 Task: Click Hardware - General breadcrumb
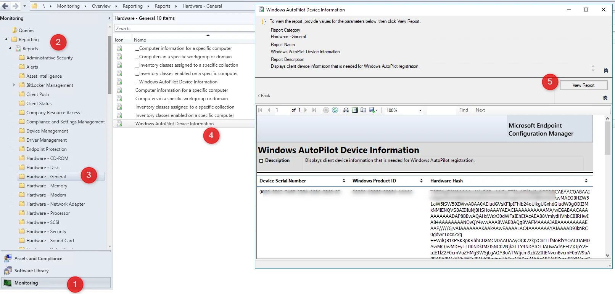coord(202,6)
